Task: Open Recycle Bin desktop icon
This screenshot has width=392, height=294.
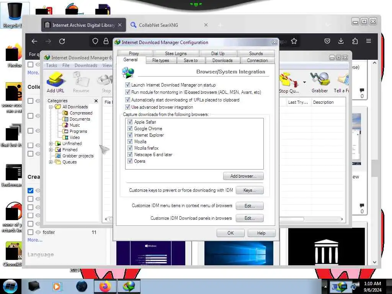Action: click(14, 15)
